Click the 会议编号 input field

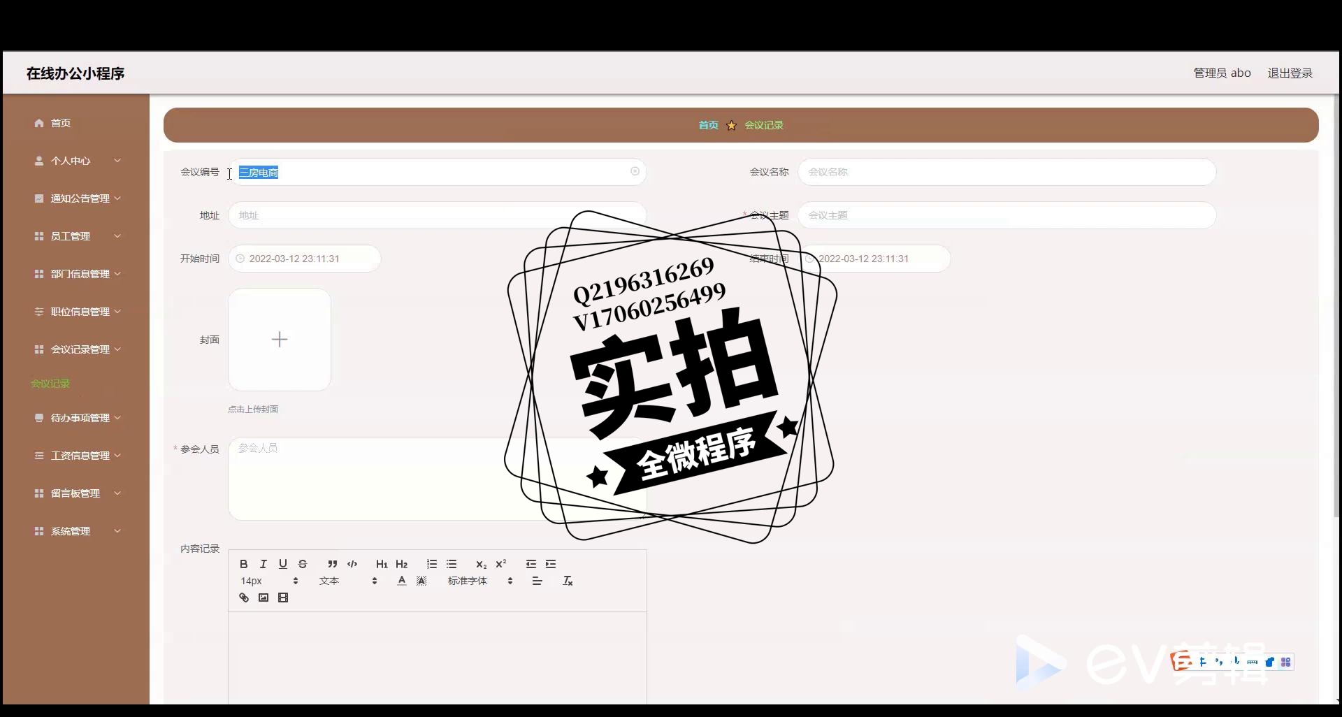click(437, 172)
